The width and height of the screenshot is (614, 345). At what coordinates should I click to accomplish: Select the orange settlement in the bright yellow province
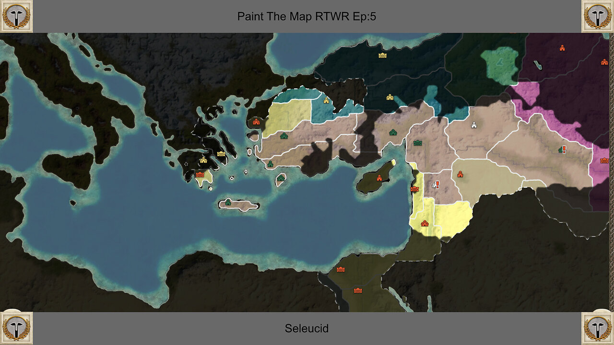coord(425,223)
